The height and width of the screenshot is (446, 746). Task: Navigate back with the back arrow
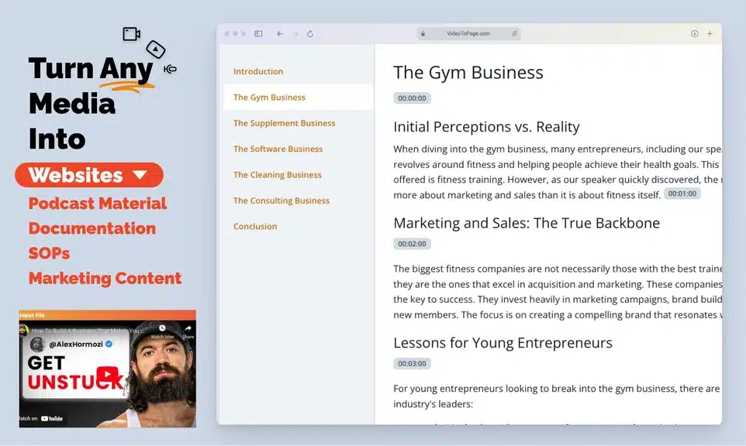point(279,33)
